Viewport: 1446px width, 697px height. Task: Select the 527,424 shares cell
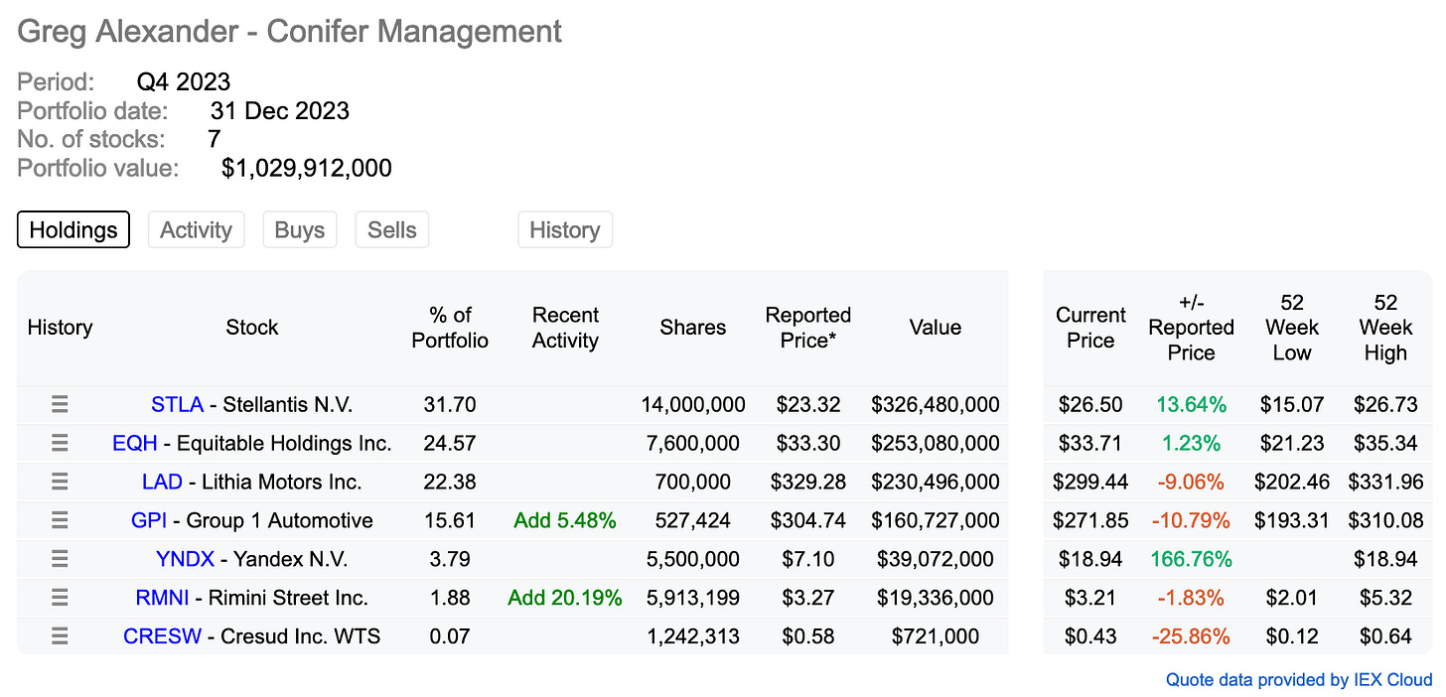(x=693, y=520)
